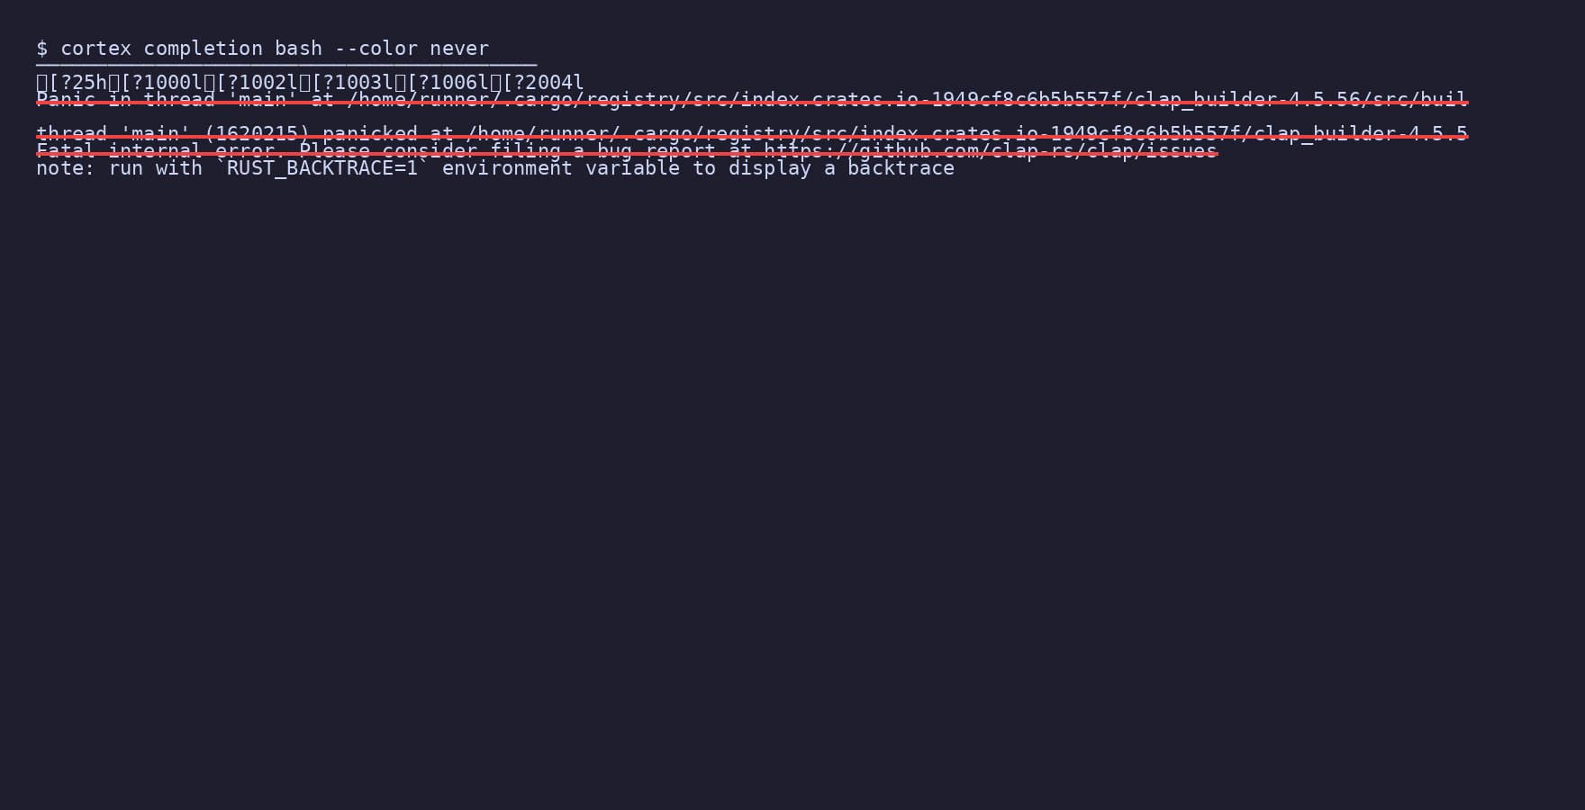The width and height of the screenshot is (1585, 810).
Task: Click the 'note:' label
Action: click(66, 168)
